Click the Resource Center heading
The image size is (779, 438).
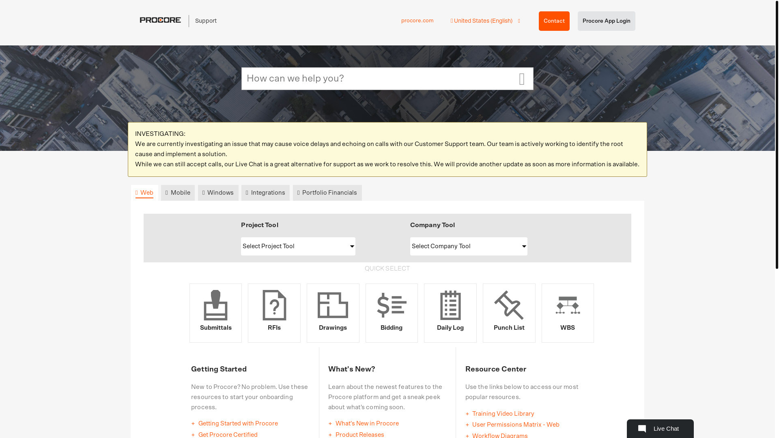496,369
